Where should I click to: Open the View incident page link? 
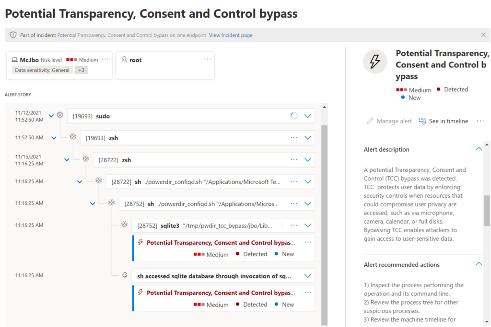(231, 35)
